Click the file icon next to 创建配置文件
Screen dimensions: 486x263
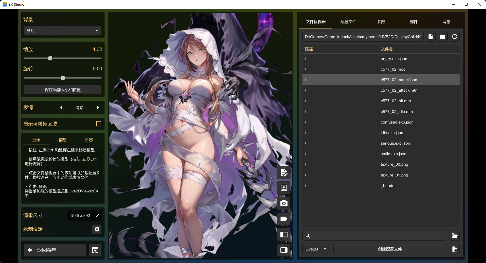[455, 249]
